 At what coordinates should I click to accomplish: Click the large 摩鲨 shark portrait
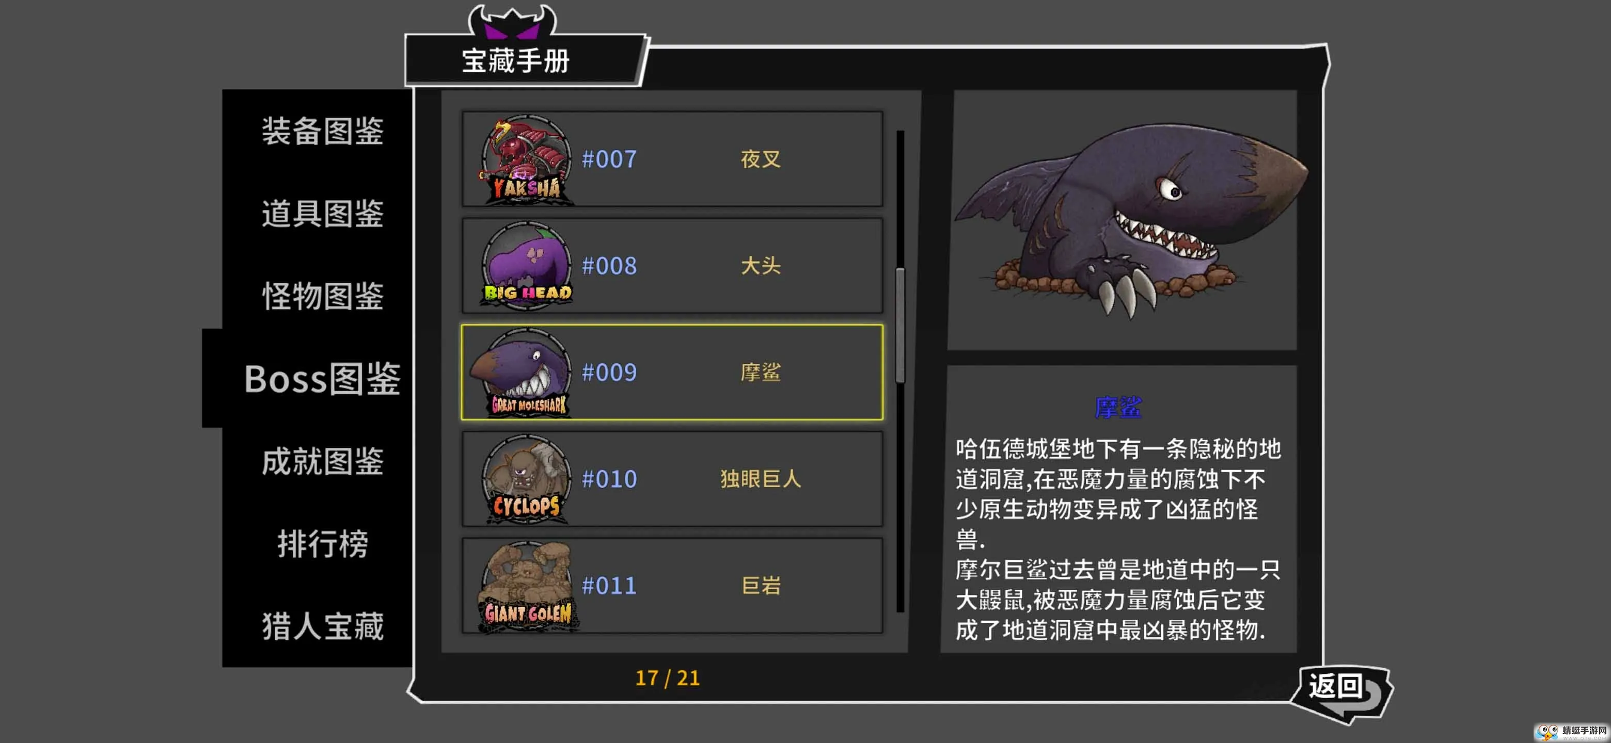[1123, 220]
